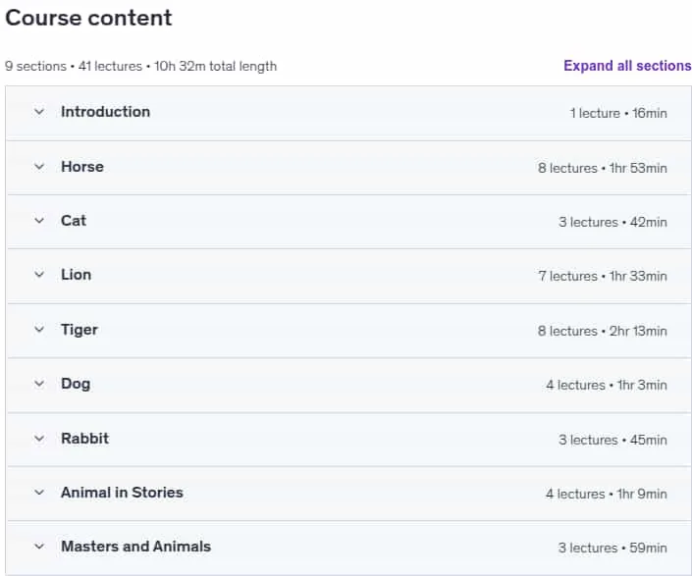Viewport: 692px width, 576px height.
Task: Select the Lion section title
Action: click(76, 275)
